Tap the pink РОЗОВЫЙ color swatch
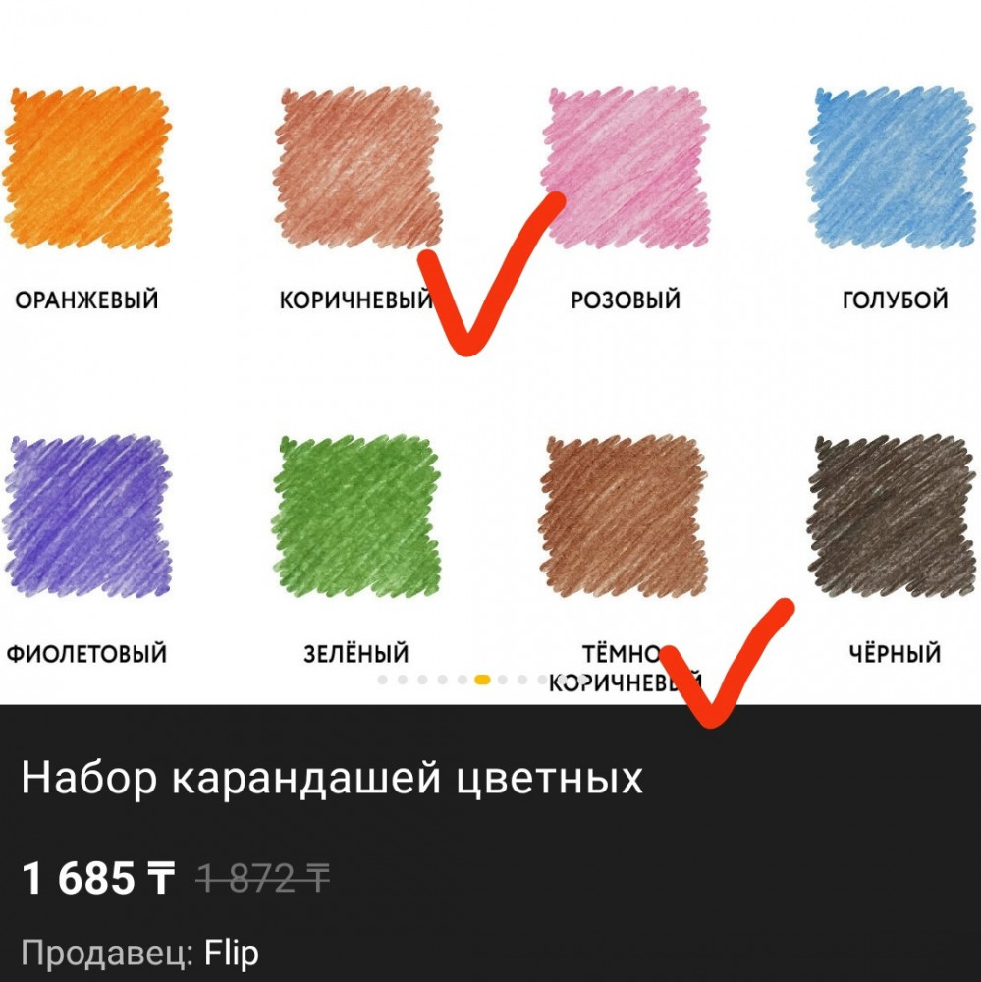The image size is (981, 982). coord(625,168)
